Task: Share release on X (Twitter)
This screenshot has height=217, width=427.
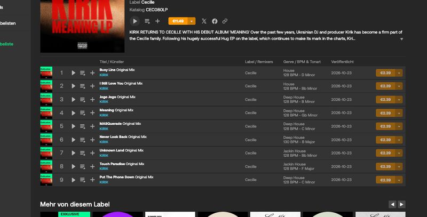Action: pos(204,21)
